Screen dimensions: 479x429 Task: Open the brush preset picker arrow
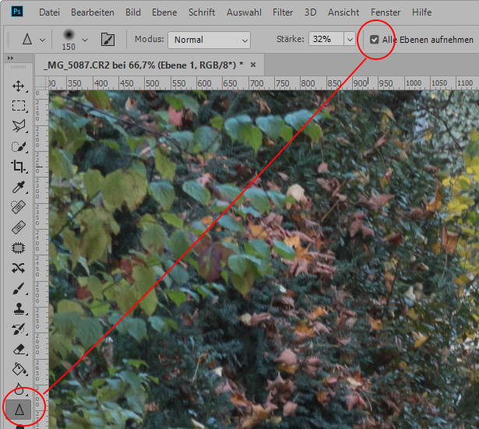click(84, 39)
